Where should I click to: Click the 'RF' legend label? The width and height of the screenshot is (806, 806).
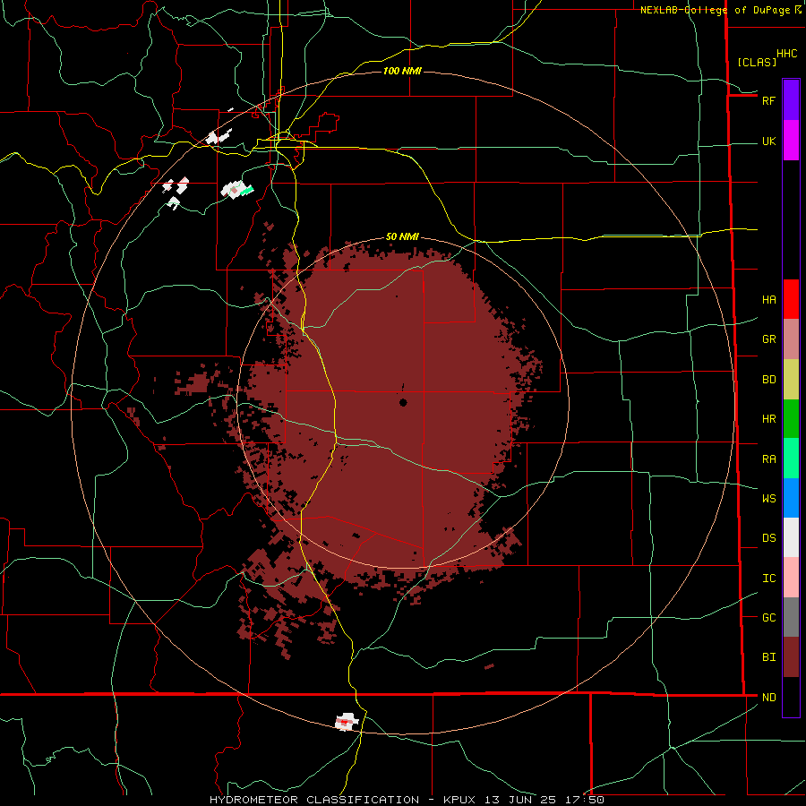click(x=768, y=100)
